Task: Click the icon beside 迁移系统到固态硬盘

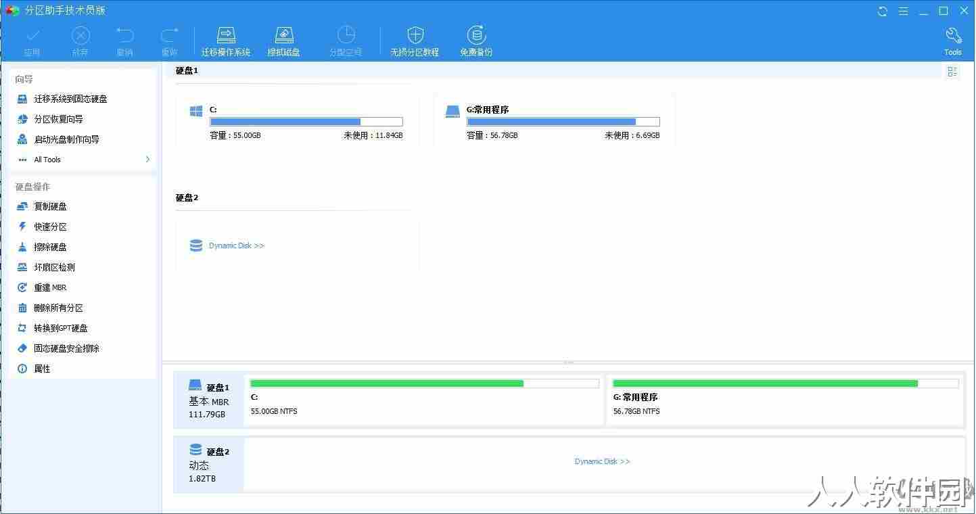Action: point(22,99)
